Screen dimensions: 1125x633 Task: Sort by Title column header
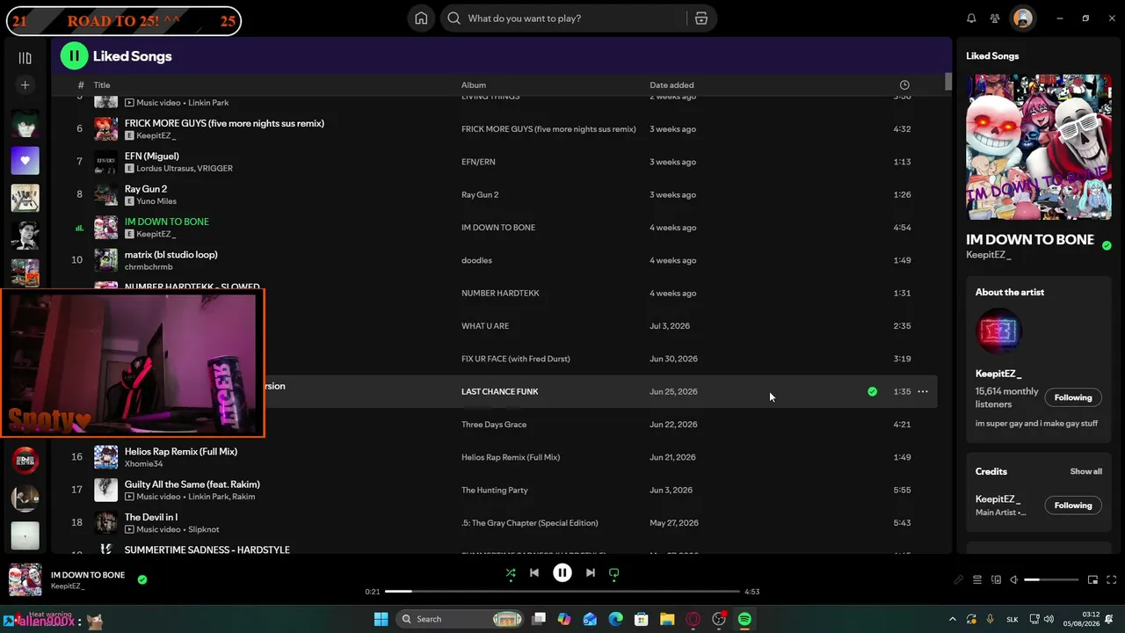coord(102,85)
